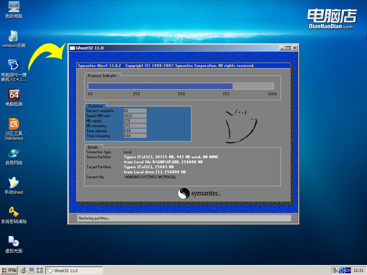Click the taskbar clock showing 12:31

(358, 270)
